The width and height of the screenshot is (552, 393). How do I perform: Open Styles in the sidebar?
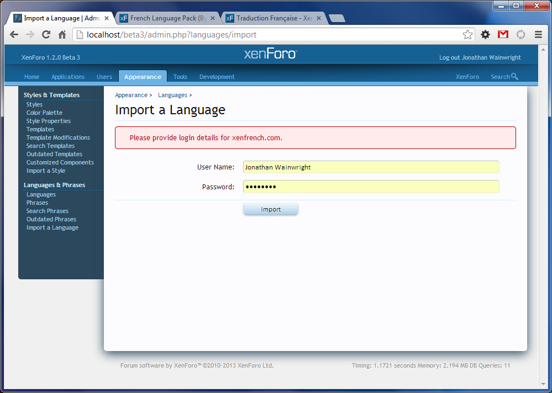(x=34, y=104)
